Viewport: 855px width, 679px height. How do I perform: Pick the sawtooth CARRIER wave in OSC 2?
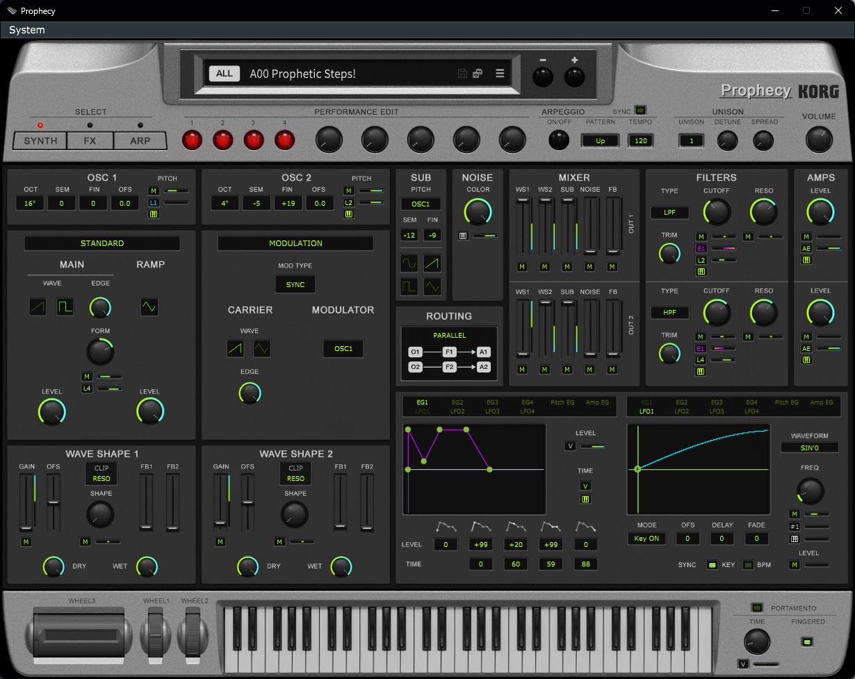tap(235, 348)
